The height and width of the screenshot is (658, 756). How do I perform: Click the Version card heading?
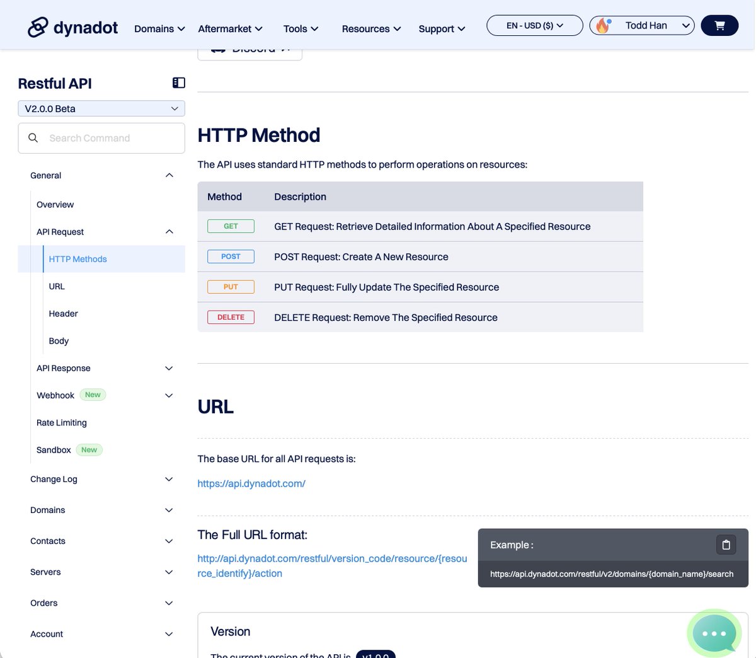[230, 632]
